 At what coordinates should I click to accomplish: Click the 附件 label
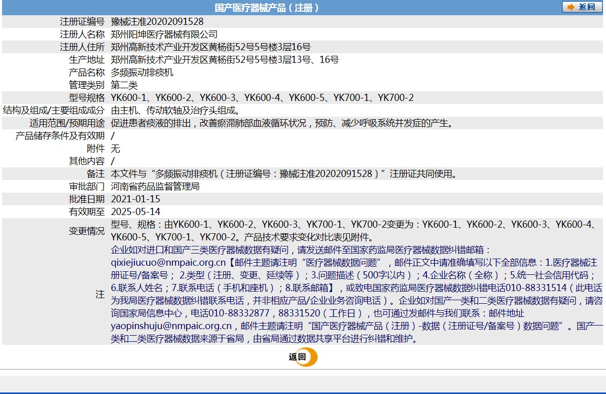tap(95, 149)
